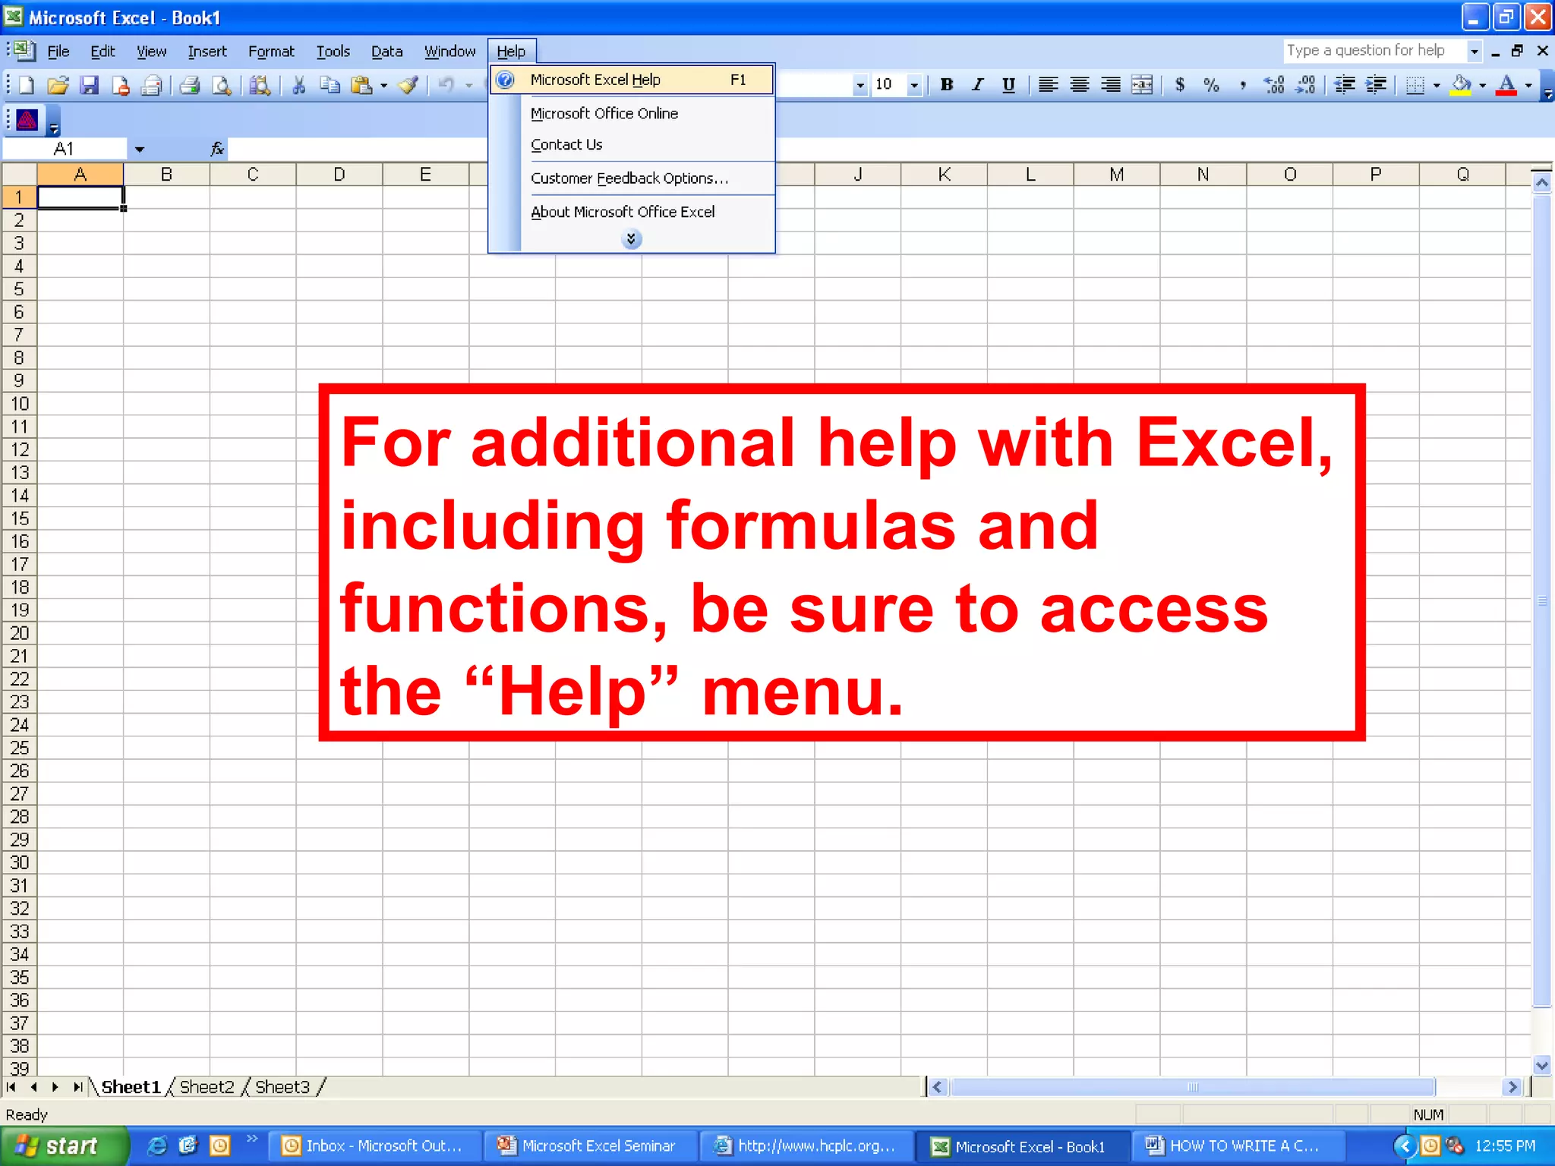Open Internet Explorer quick launch icon
Viewport: 1555px width, 1166px height.
(x=157, y=1146)
